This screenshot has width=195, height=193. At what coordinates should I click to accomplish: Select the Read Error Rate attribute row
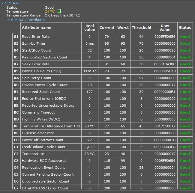(36, 37)
